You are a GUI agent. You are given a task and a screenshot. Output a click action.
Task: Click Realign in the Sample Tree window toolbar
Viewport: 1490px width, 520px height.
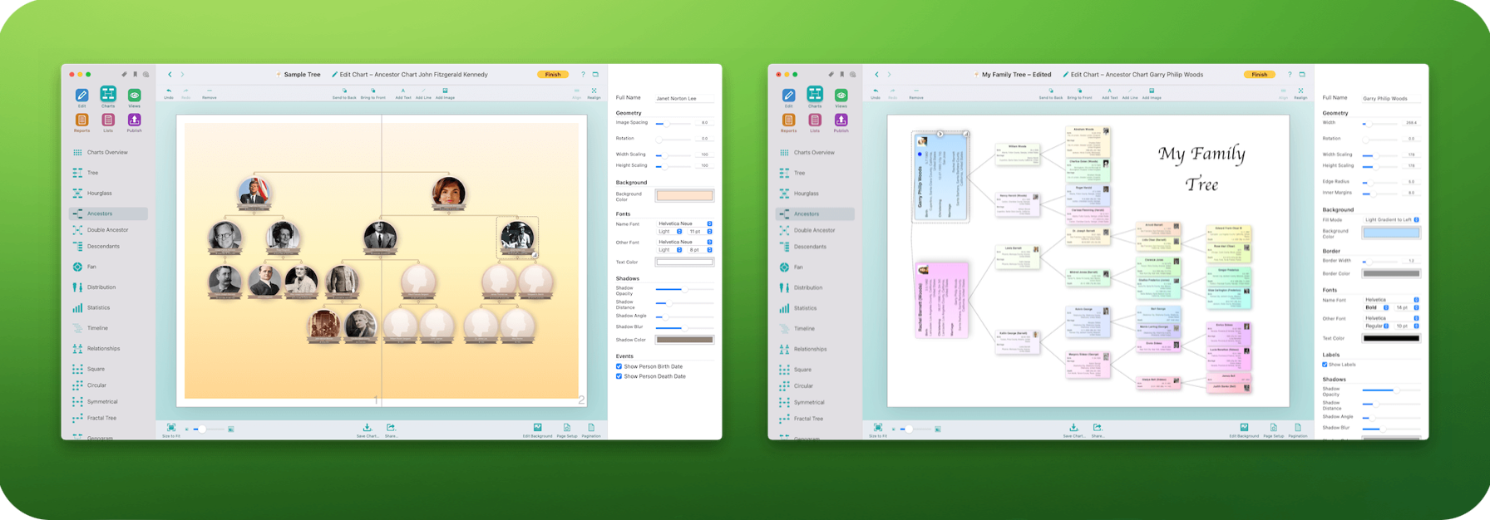[x=594, y=93]
